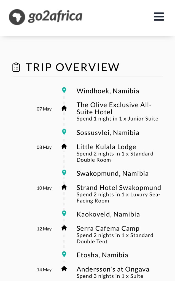Click the Sossusvlei location pin icon
This screenshot has width=175, height=281.
coord(64,132)
